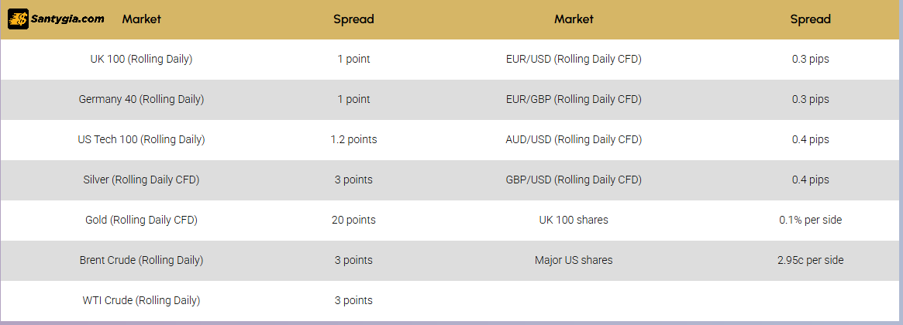Screen dimensions: 903x325
Task: Click the Major US shares entry
Action: pyautogui.click(x=574, y=260)
